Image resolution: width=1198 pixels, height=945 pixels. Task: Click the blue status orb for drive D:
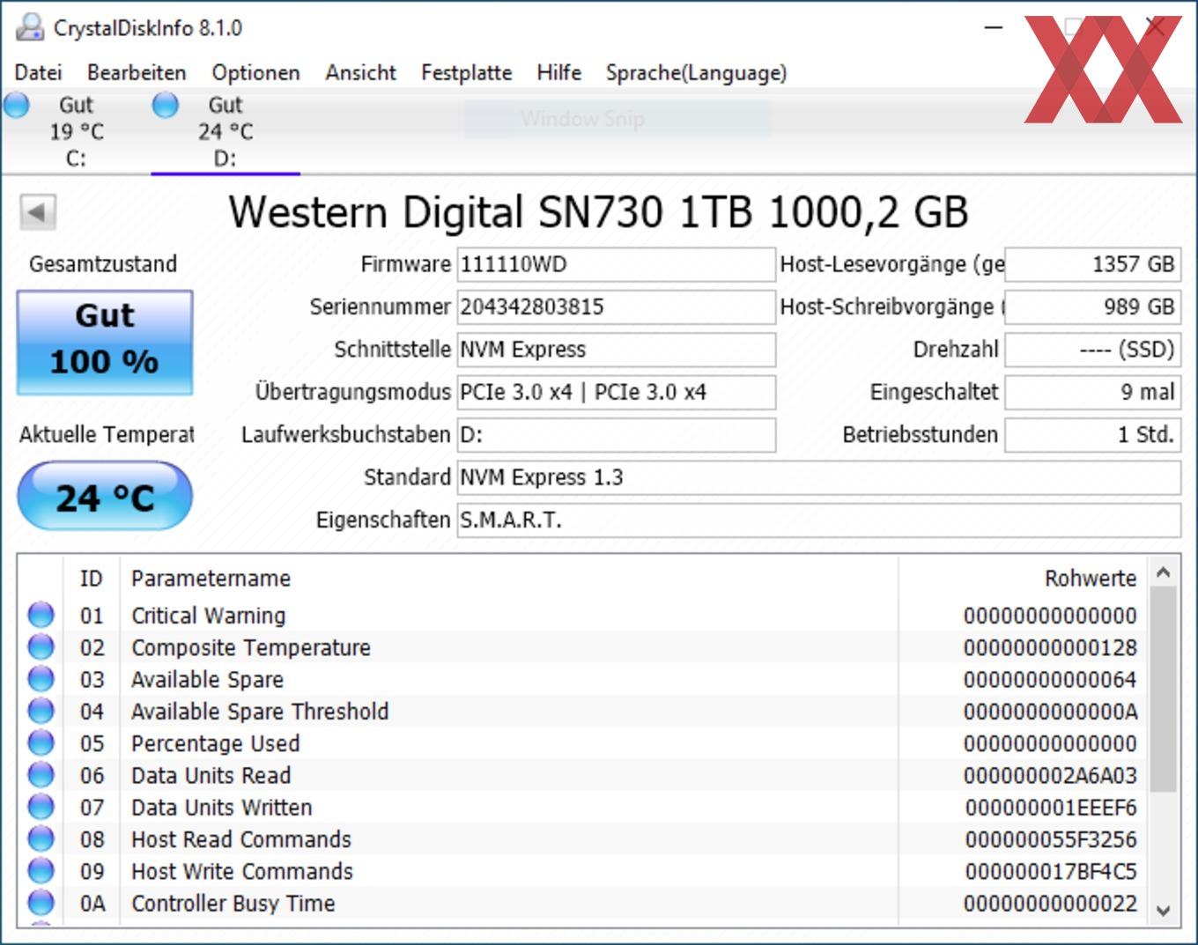tap(165, 106)
